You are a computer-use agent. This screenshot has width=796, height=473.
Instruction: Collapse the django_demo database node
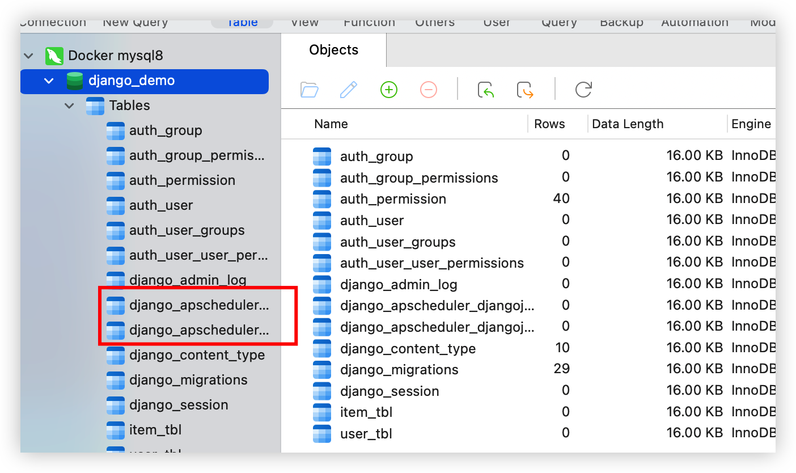[x=49, y=81]
